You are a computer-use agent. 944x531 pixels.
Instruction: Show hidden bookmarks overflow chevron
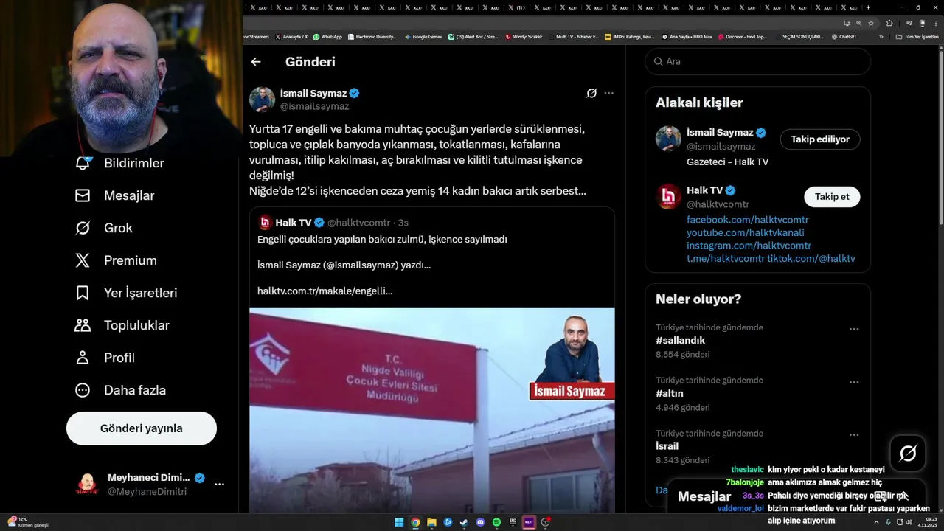click(x=880, y=36)
